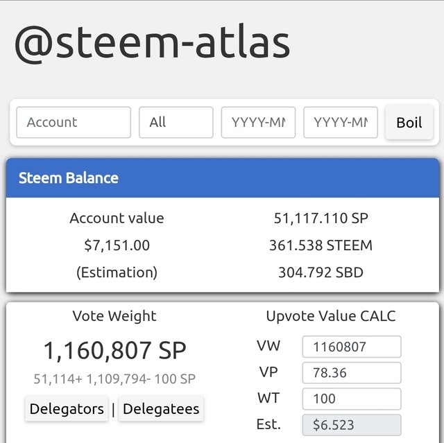Click the $7,151.00 account value
Viewport: 444px width, 443px height.
[x=117, y=245]
